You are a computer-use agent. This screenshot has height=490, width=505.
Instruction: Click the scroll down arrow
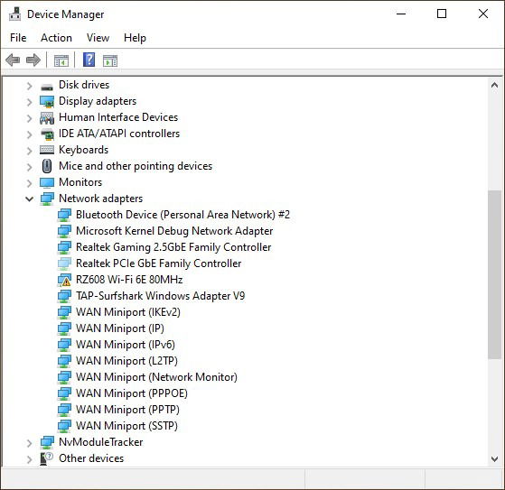[x=494, y=458]
